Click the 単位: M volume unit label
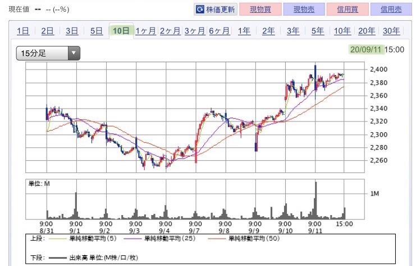 39,184
